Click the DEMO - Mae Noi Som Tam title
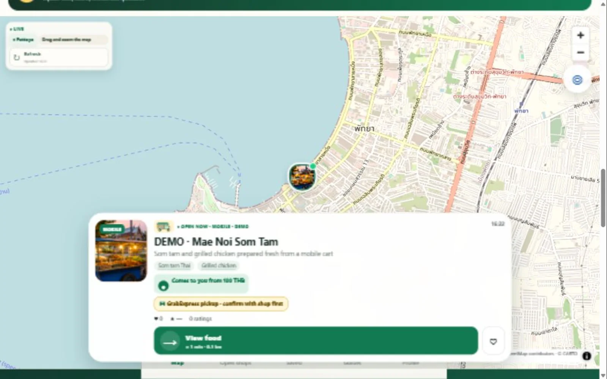 [216, 241]
